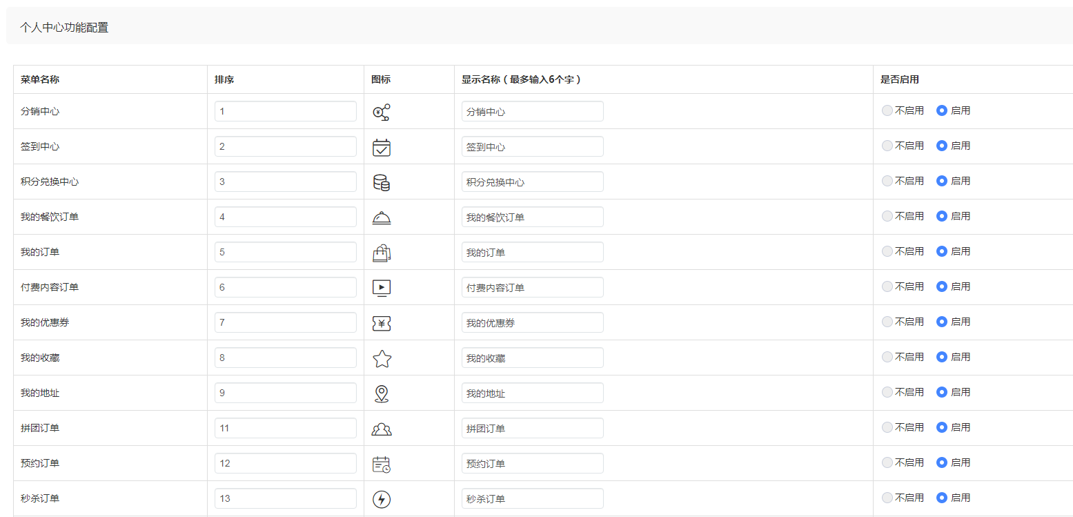Focus the sort field showing 3
Image resolution: width=1073 pixels, height=517 pixels.
point(286,182)
